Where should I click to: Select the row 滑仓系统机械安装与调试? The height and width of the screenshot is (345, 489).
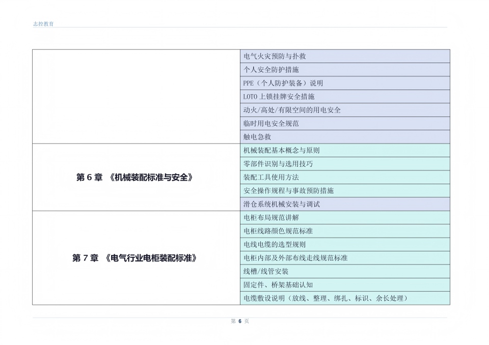[345, 204]
